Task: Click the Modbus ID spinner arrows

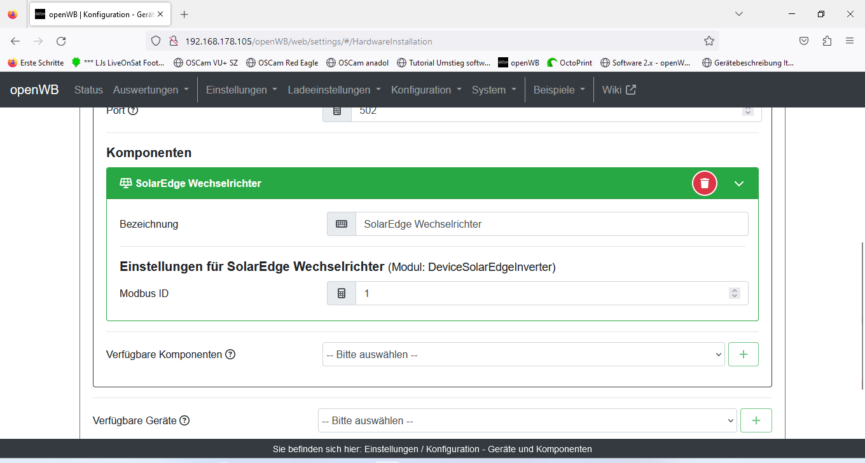Action: [x=735, y=293]
